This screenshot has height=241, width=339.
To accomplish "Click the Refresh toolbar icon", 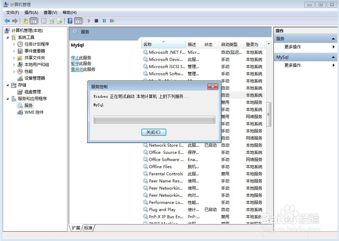I will pos(52,21).
